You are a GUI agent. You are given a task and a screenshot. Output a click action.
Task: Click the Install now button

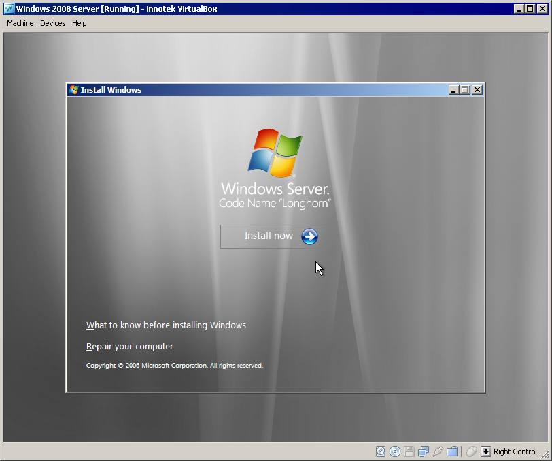tap(275, 236)
